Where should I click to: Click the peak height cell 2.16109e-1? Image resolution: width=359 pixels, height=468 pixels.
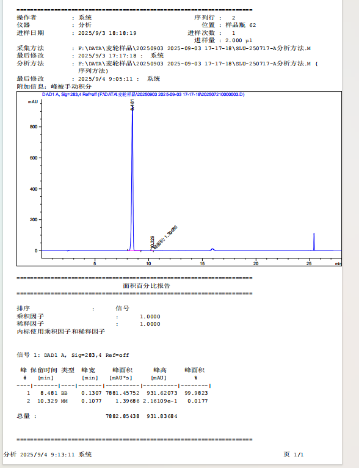coord(160,401)
